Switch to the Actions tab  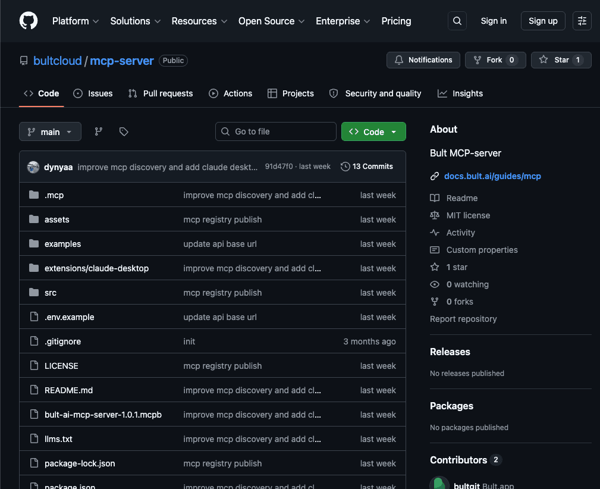pyautogui.click(x=230, y=93)
